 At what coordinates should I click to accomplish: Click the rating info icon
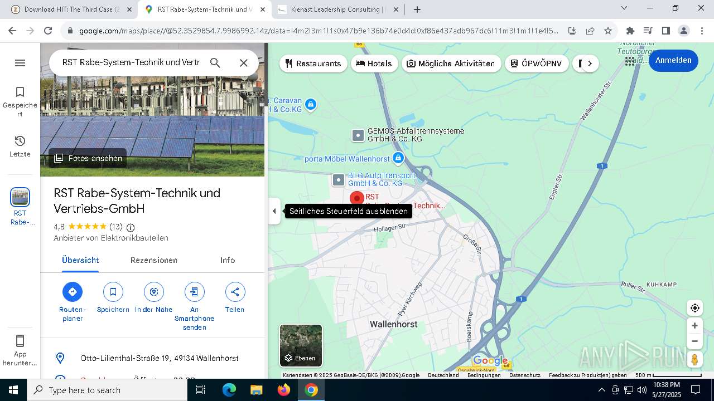131,227
